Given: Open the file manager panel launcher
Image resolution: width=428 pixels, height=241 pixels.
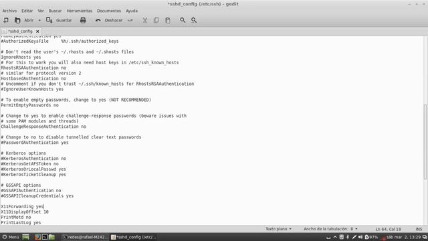Looking at the screenshot, I should point(52,237).
